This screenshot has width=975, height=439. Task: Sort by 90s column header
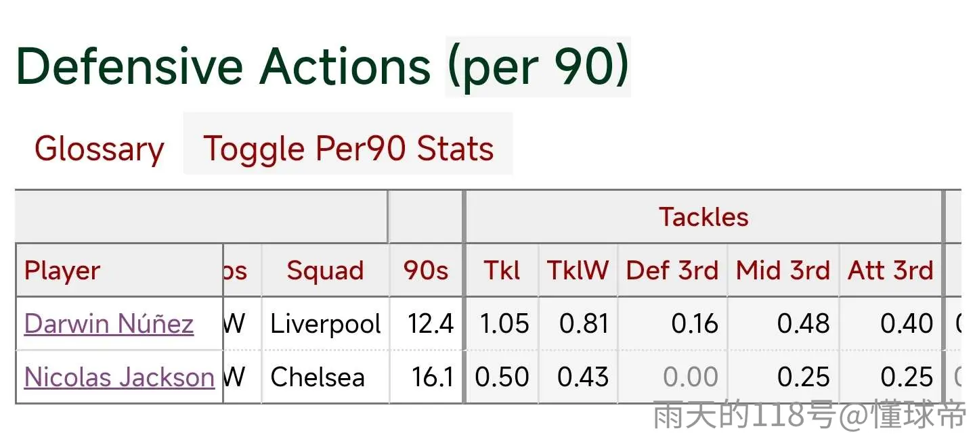(x=426, y=271)
